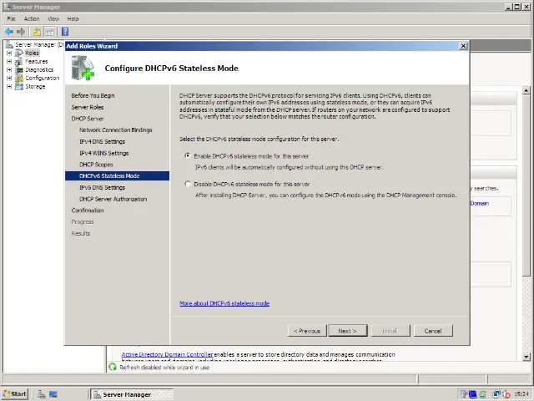This screenshot has height=401, width=534.
Task: Click the Help icon in the toolbar
Action: pyautogui.click(x=65, y=32)
